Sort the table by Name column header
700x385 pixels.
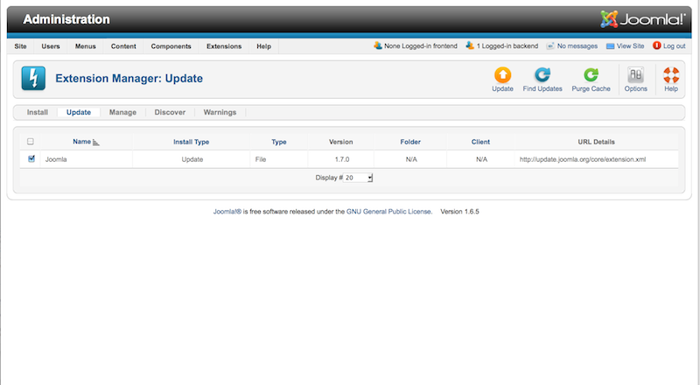[81, 141]
